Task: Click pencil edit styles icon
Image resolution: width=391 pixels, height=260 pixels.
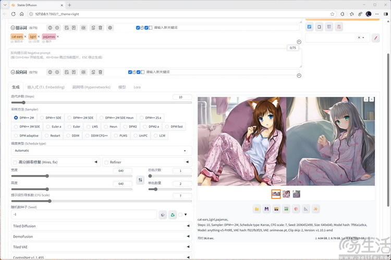Action: [375, 38]
